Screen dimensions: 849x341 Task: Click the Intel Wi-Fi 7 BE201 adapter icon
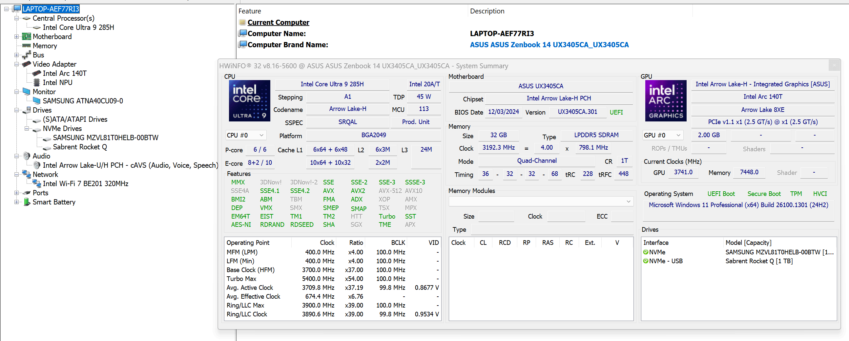37,183
